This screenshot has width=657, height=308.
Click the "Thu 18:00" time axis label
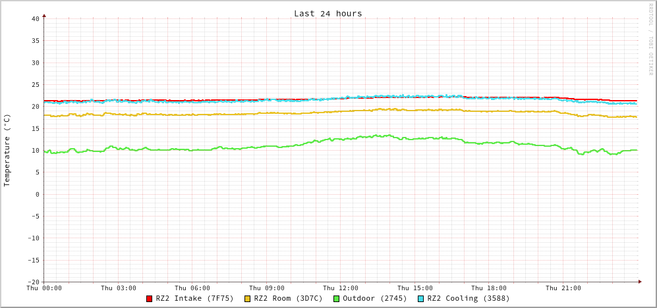tap(489, 288)
